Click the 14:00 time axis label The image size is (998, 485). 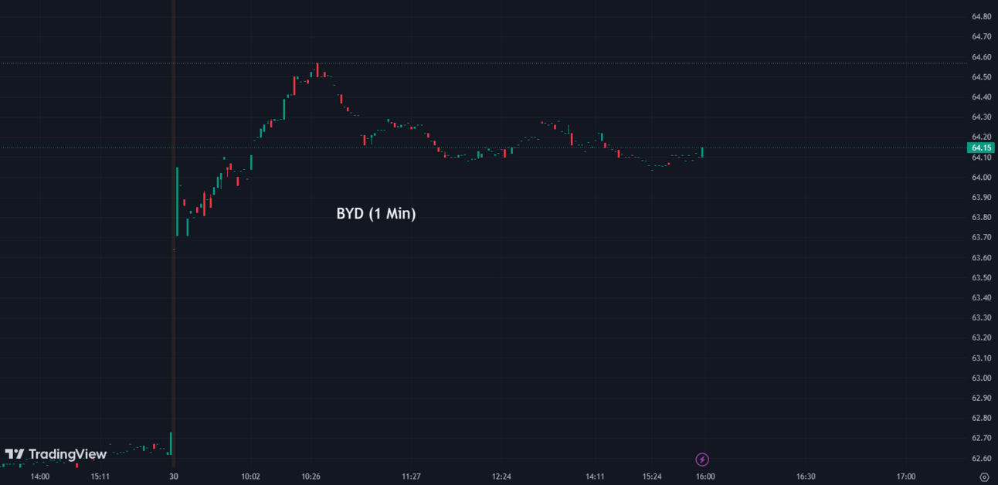pos(40,477)
